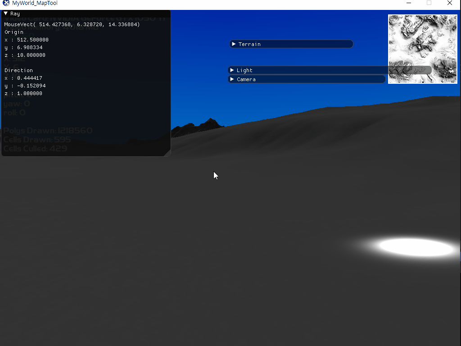Click origin y value 6.988334
Screen dimensions: 461x346
click(x=30, y=47)
